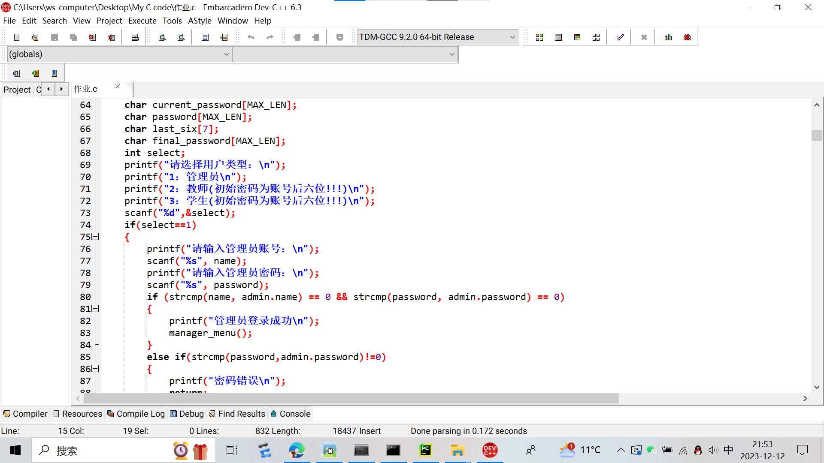Close the 作业.c editor tab

(118, 87)
